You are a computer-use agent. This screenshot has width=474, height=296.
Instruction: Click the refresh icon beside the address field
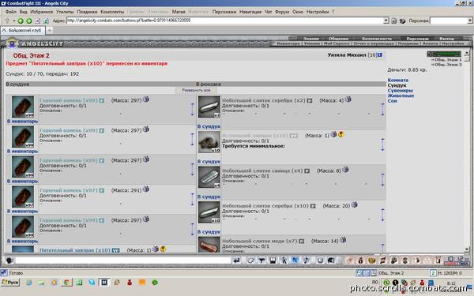click(46, 21)
